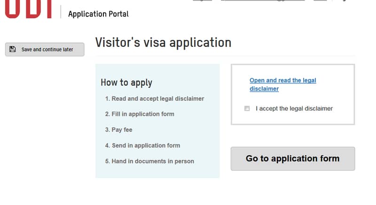This screenshot has width=376, height=205.
Task: Click step 3 Pay fee
Action: click(119, 129)
